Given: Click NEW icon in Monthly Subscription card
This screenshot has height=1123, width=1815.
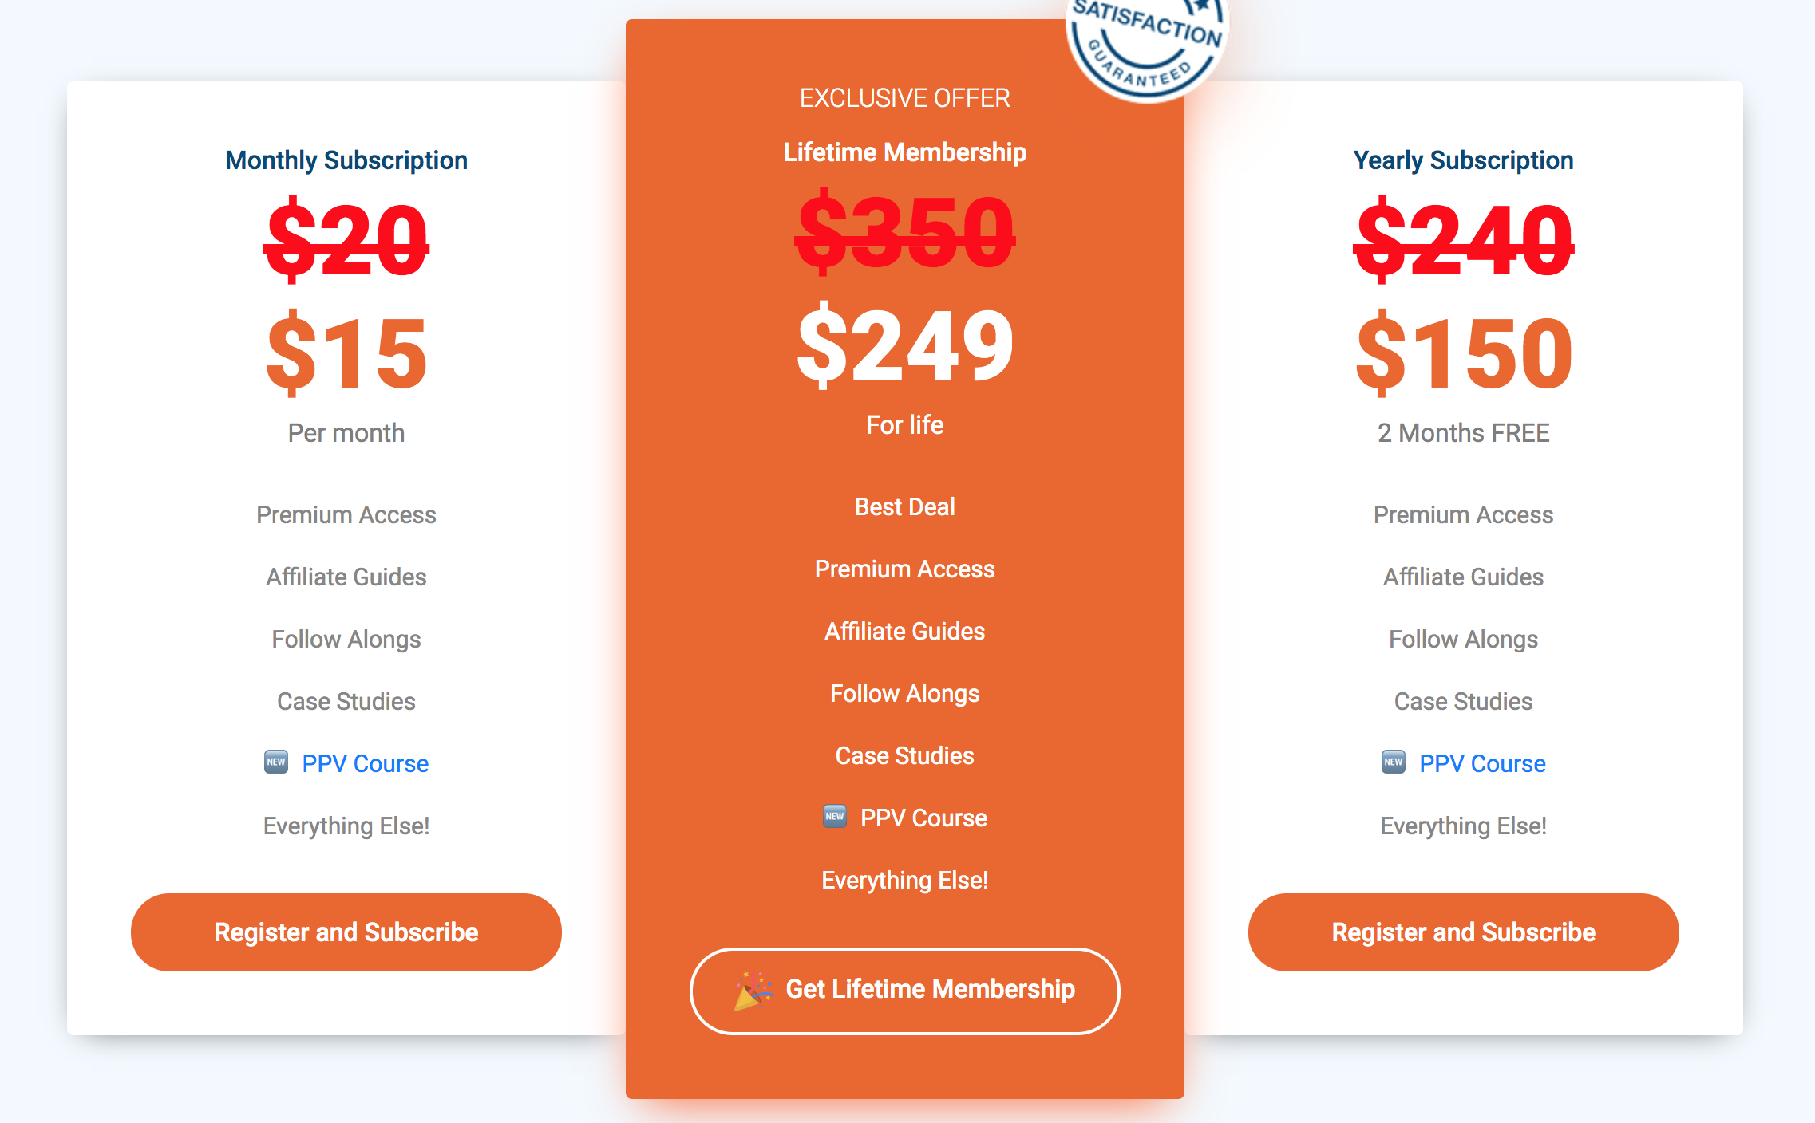Looking at the screenshot, I should [x=276, y=762].
